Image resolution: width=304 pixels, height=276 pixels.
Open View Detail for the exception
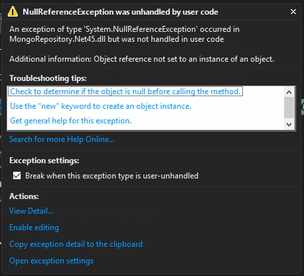pyautogui.click(x=31, y=211)
